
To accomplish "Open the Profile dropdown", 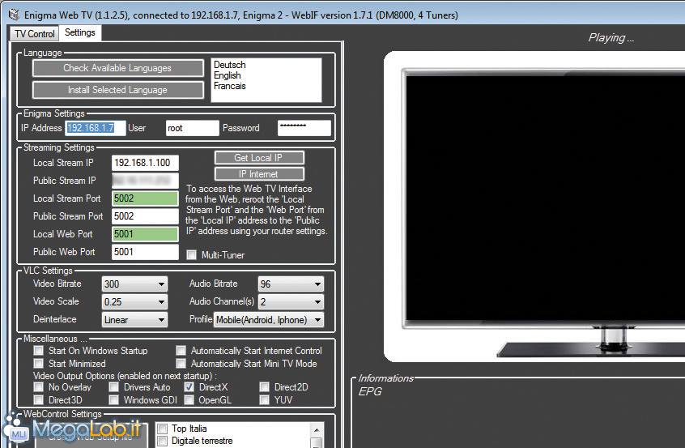I will (269, 320).
